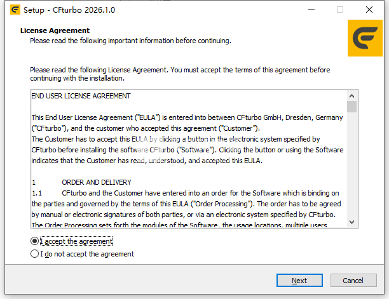Screen dimensions: 389x299
Task: Click "END USER LICENSE AGREEMENT" line in text box
Action: (x=81, y=96)
